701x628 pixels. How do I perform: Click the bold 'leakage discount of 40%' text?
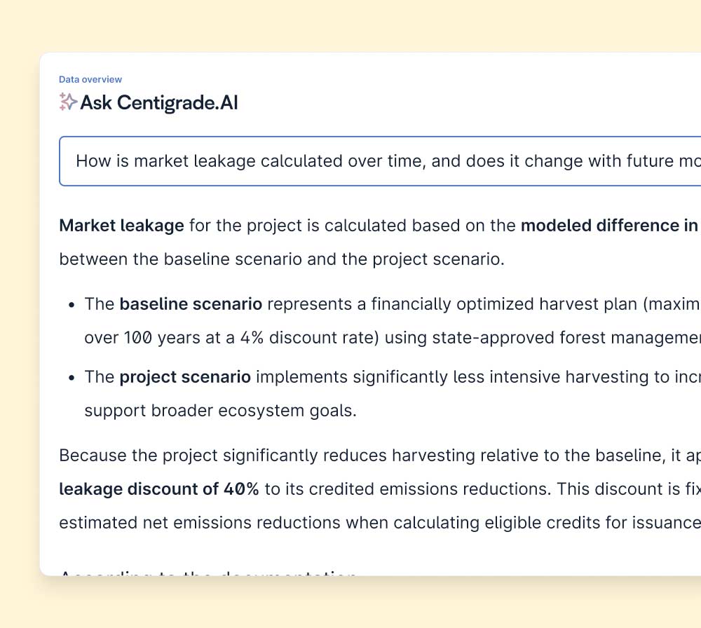coord(159,489)
